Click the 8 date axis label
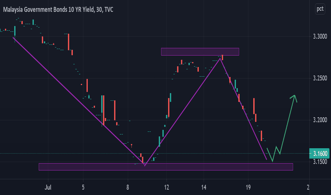This screenshot has height=195, width=331. (x=128, y=187)
